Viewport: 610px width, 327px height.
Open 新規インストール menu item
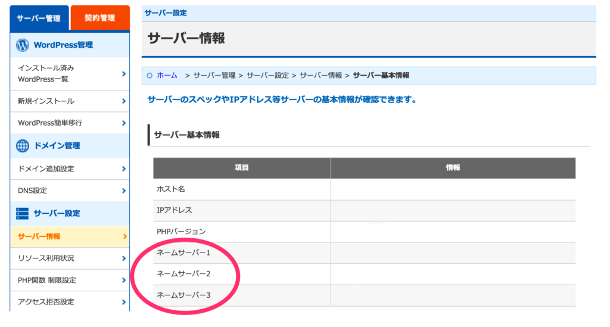tap(70, 101)
